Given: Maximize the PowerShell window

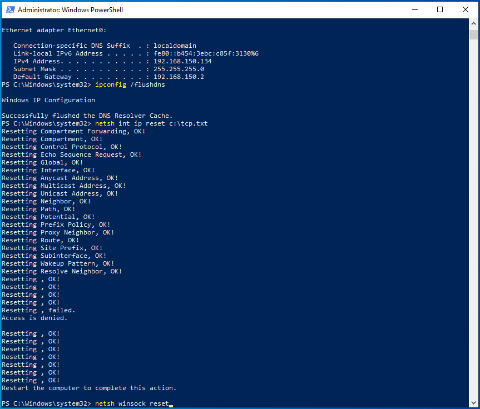Looking at the screenshot, I should (440, 9).
